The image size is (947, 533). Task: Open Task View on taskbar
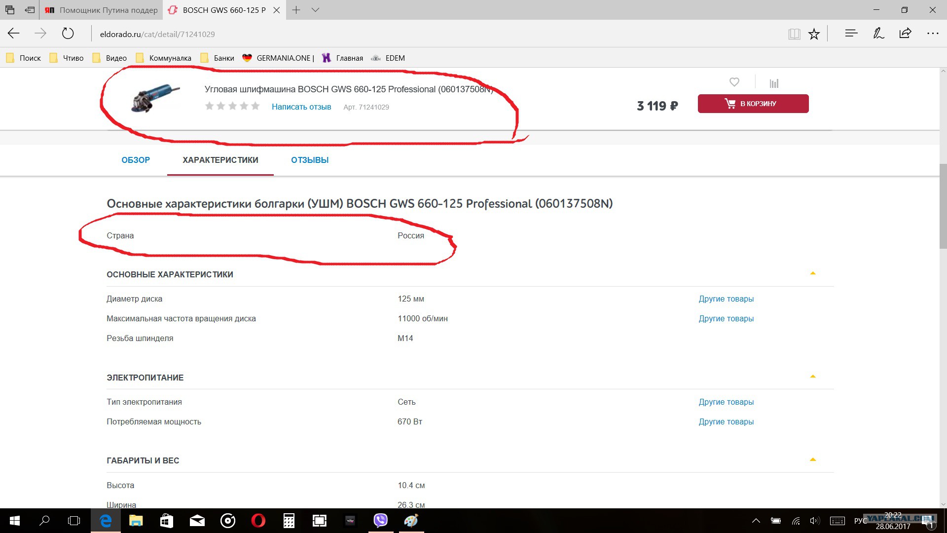[x=74, y=521]
